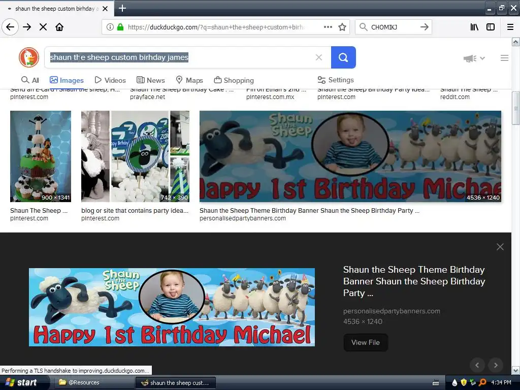Go back with the browser back arrow
The image size is (520, 390).
tap(10, 27)
